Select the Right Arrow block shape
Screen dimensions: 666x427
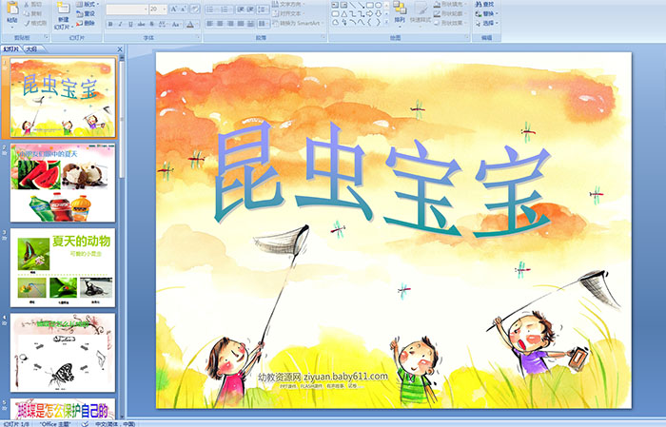pyautogui.click(x=370, y=14)
